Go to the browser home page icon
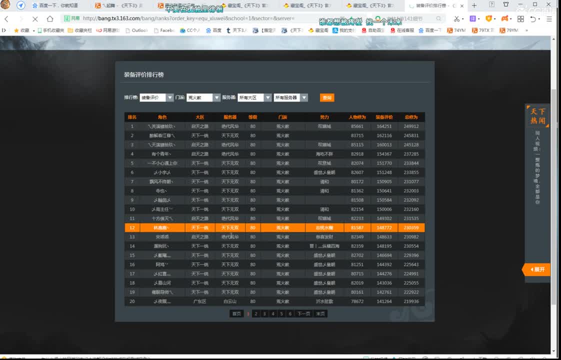 50,19
